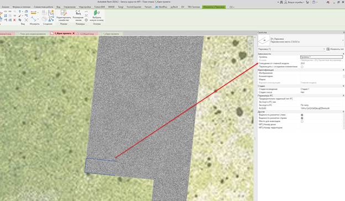Click the shopping cart icon in title bar

[307, 2]
